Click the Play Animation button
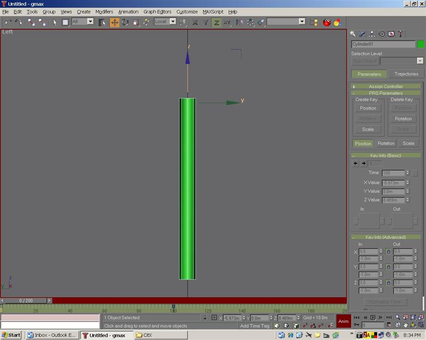 [x=373, y=317]
